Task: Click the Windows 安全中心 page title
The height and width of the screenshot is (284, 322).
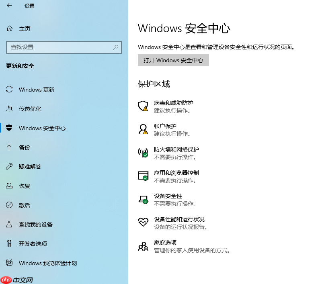Action: click(184, 28)
